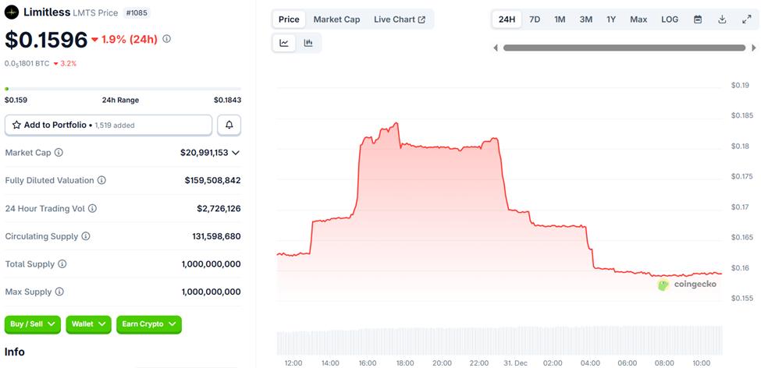
Task: Toggle LOG scale on the chart
Action: click(670, 19)
